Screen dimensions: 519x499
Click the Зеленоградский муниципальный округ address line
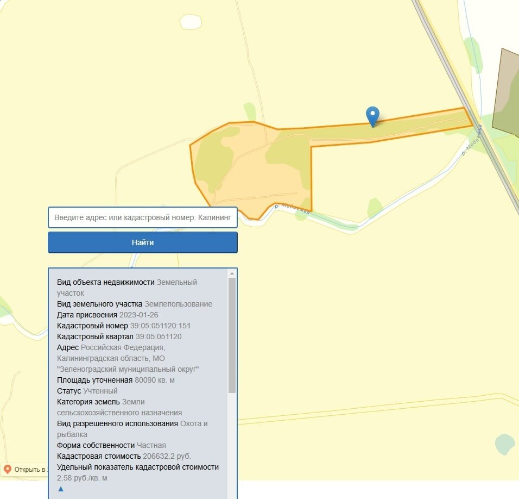[x=128, y=369]
